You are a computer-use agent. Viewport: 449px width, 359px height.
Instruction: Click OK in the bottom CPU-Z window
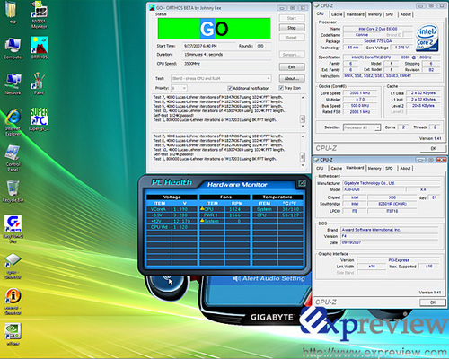click(433, 302)
